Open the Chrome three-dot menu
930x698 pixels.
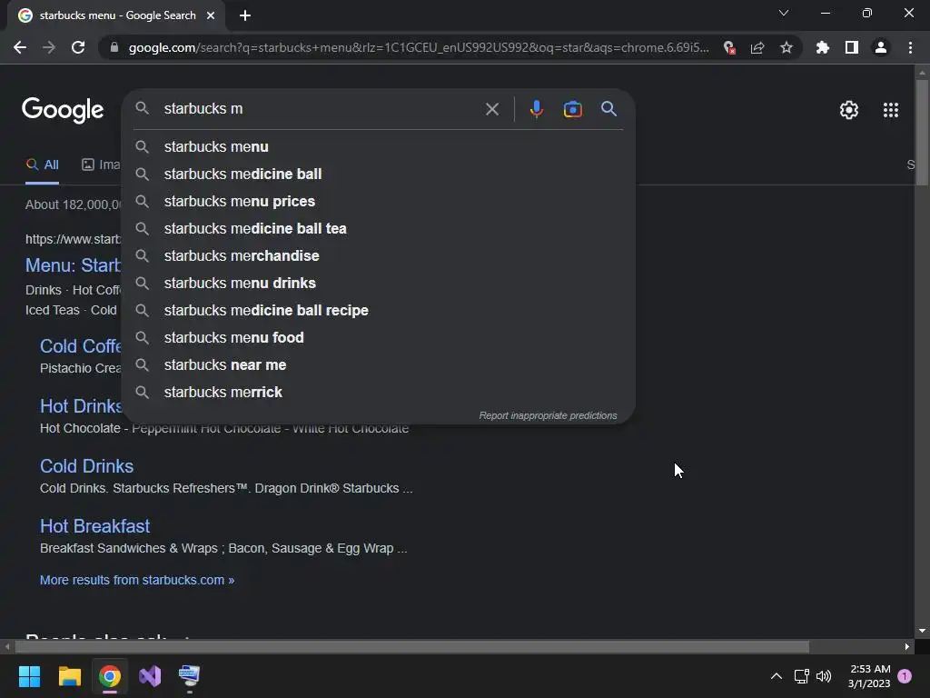click(910, 47)
